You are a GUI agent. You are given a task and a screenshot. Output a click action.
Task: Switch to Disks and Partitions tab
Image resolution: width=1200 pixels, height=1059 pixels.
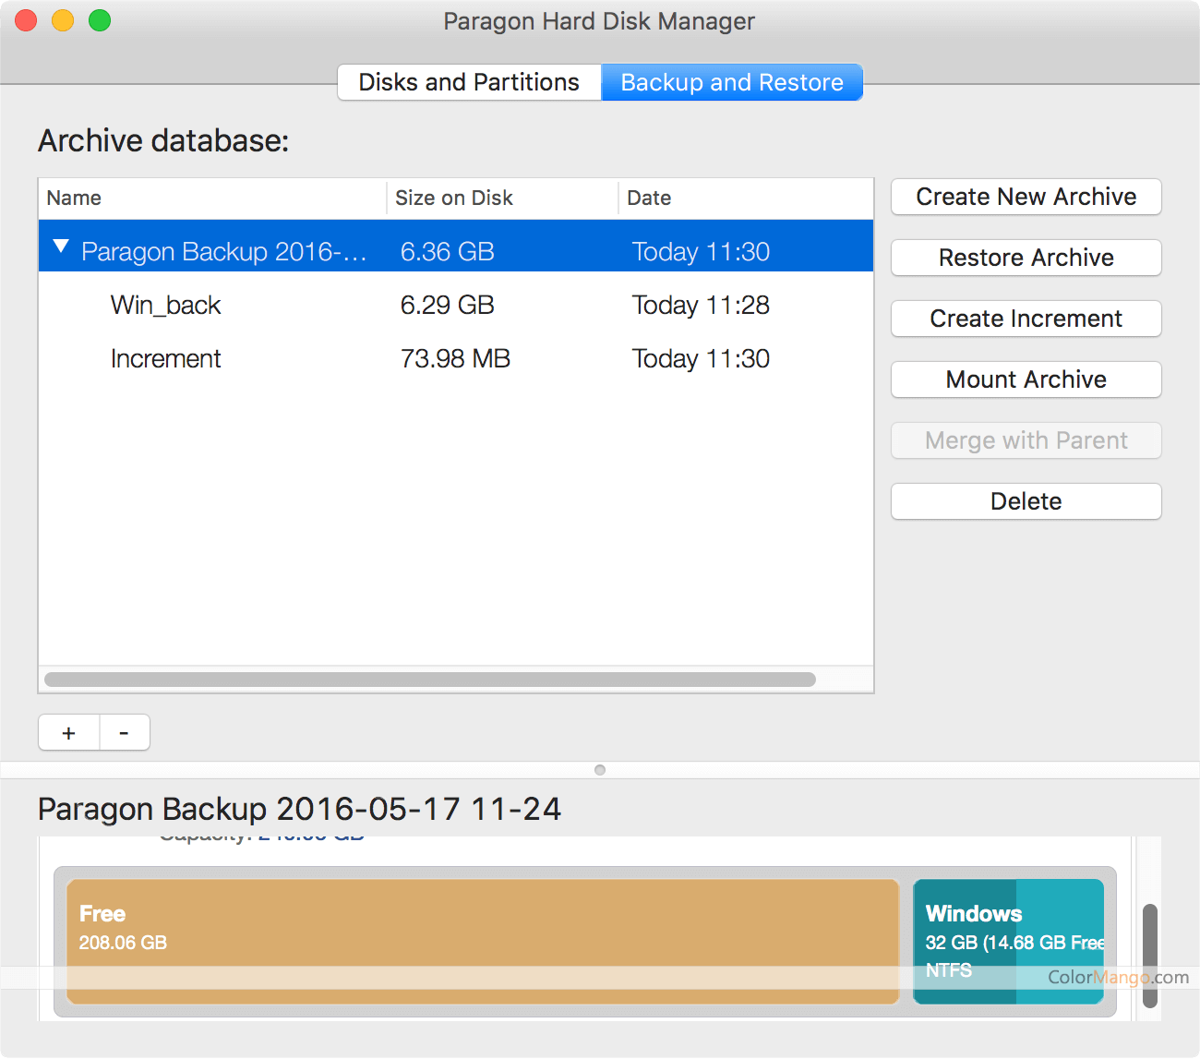pyautogui.click(x=469, y=82)
